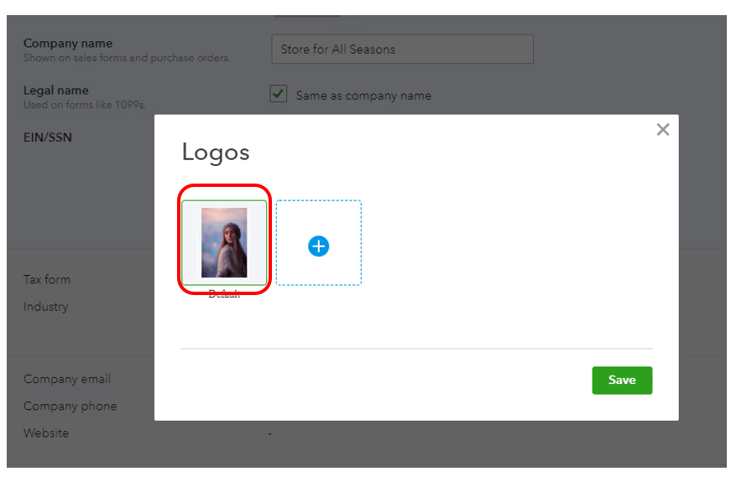Viewport: 752px width, 487px height.
Task: Open the Company email row
Action: click(67, 379)
